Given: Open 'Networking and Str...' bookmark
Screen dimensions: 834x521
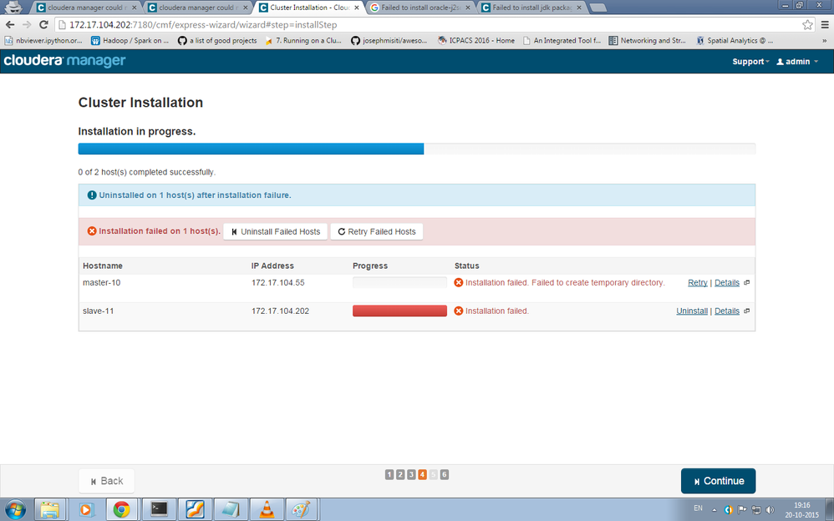Looking at the screenshot, I should [648, 40].
